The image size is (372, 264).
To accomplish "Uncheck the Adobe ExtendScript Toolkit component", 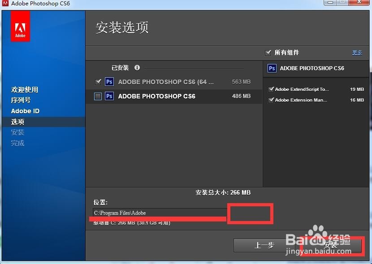I will pos(271,89).
